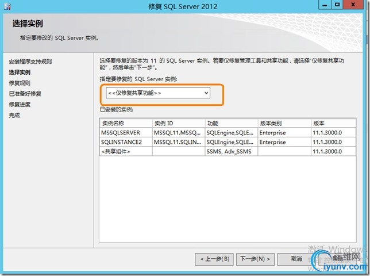Select the 修复进度 step in sidebar
This screenshot has width=370, height=276.
[20, 105]
